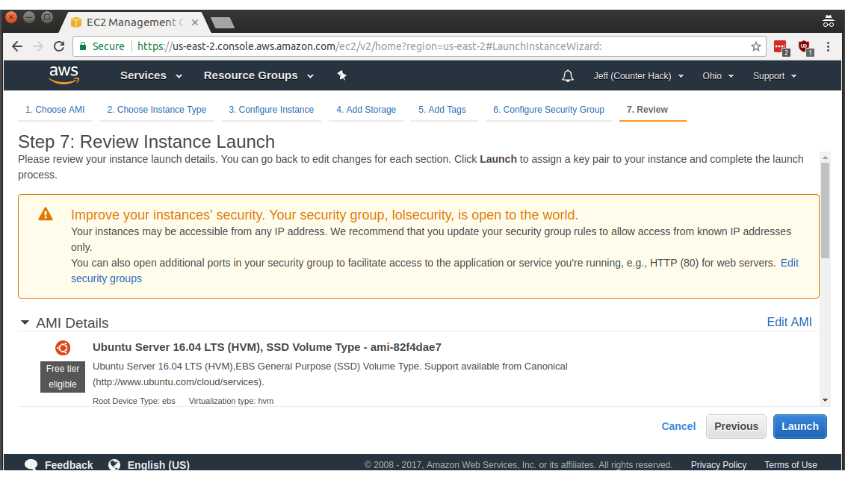Screen dimensions: 845x480
Task: Switch to 4. Add Storage tab
Action: click(366, 109)
